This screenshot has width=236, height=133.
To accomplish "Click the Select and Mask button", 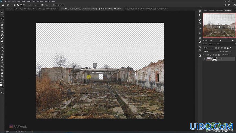I will tap(58, 5).
